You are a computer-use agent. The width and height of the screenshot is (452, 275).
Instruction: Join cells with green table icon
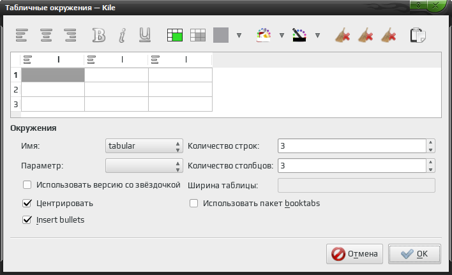(175, 35)
